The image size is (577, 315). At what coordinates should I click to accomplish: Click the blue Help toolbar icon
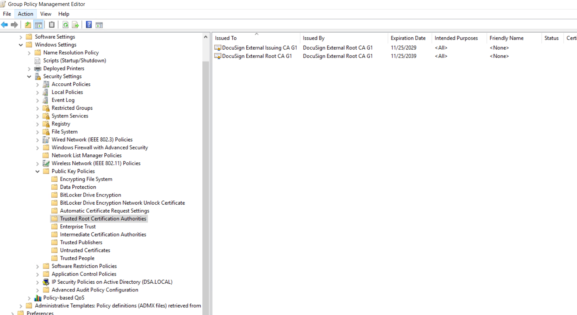coord(89,25)
